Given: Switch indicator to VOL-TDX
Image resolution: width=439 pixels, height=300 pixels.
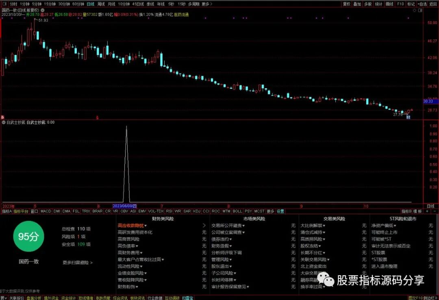Looking at the screenshot, I should [x=156, y=211].
